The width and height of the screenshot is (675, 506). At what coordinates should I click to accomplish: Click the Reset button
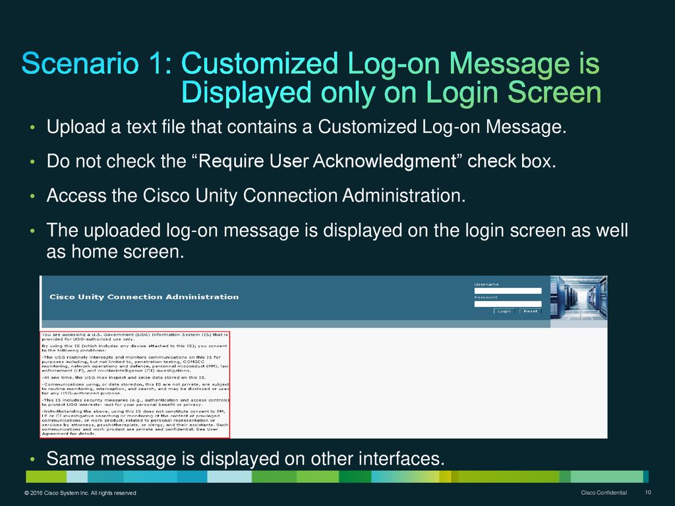pos(531,311)
